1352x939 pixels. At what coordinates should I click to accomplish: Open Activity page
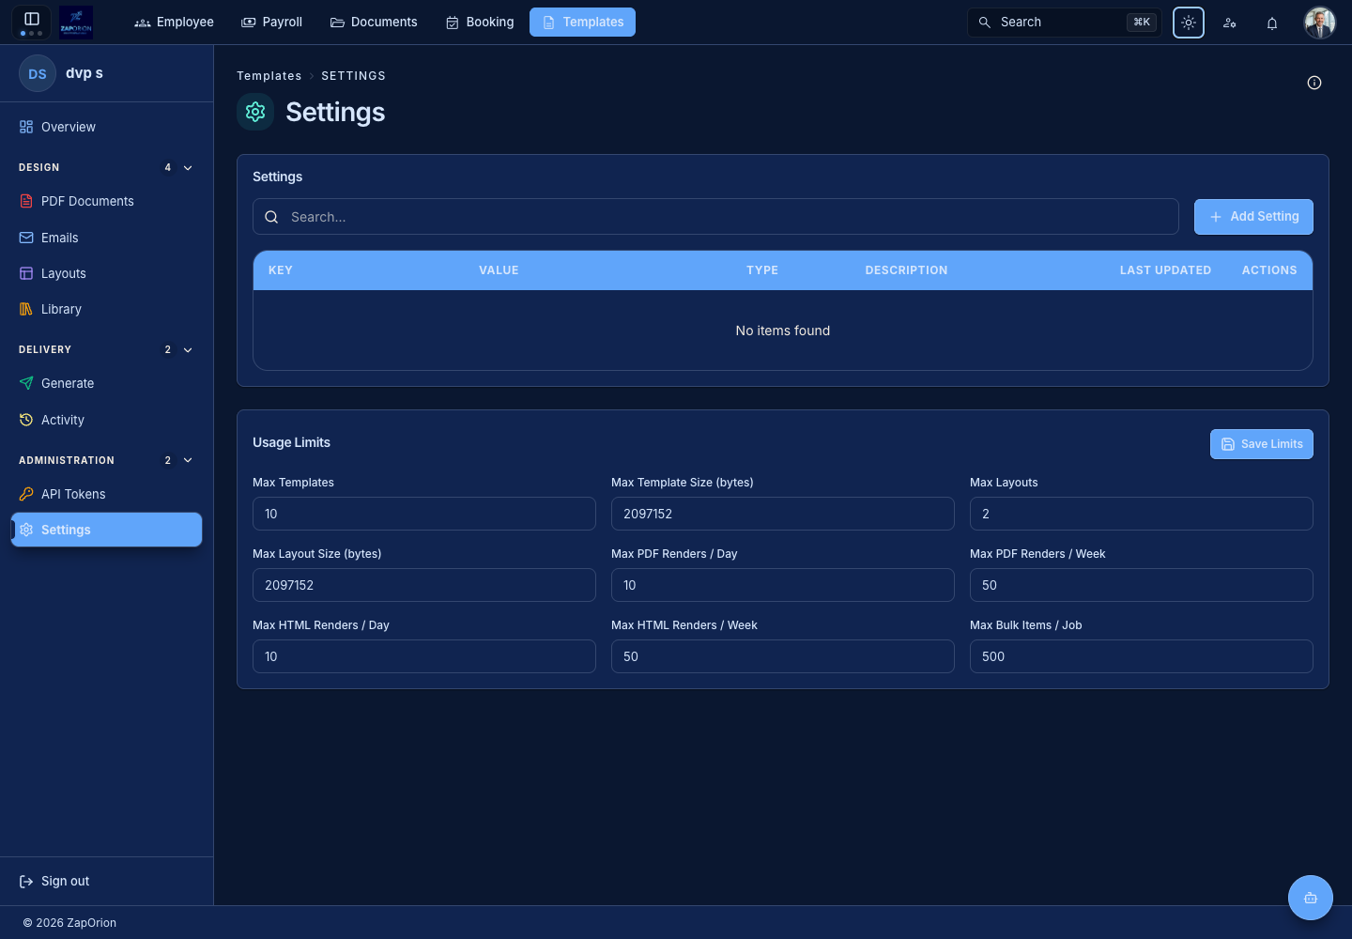point(106,420)
